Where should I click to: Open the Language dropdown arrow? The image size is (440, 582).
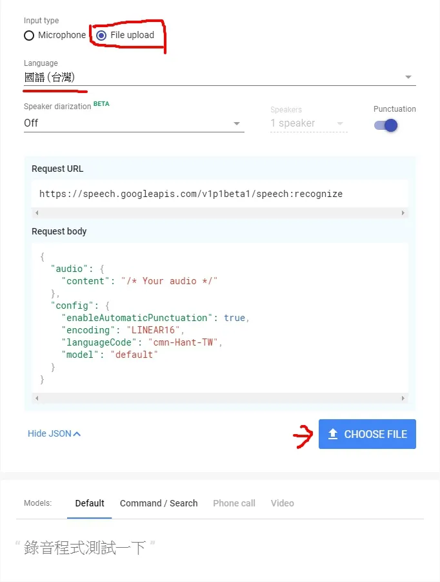click(408, 78)
